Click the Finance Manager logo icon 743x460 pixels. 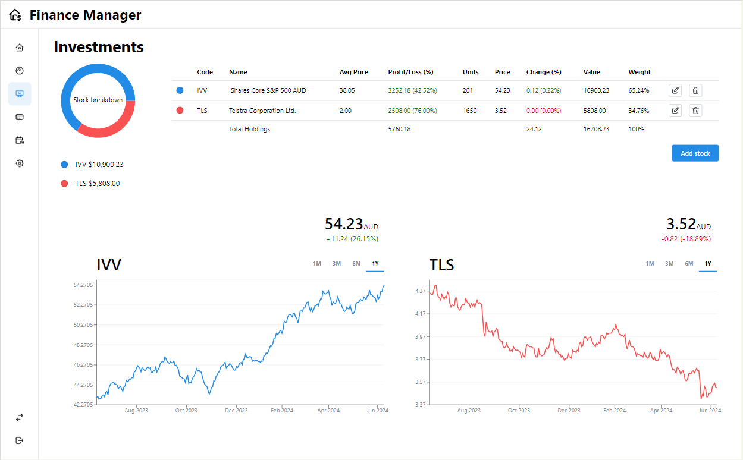[x=15, y=15]
